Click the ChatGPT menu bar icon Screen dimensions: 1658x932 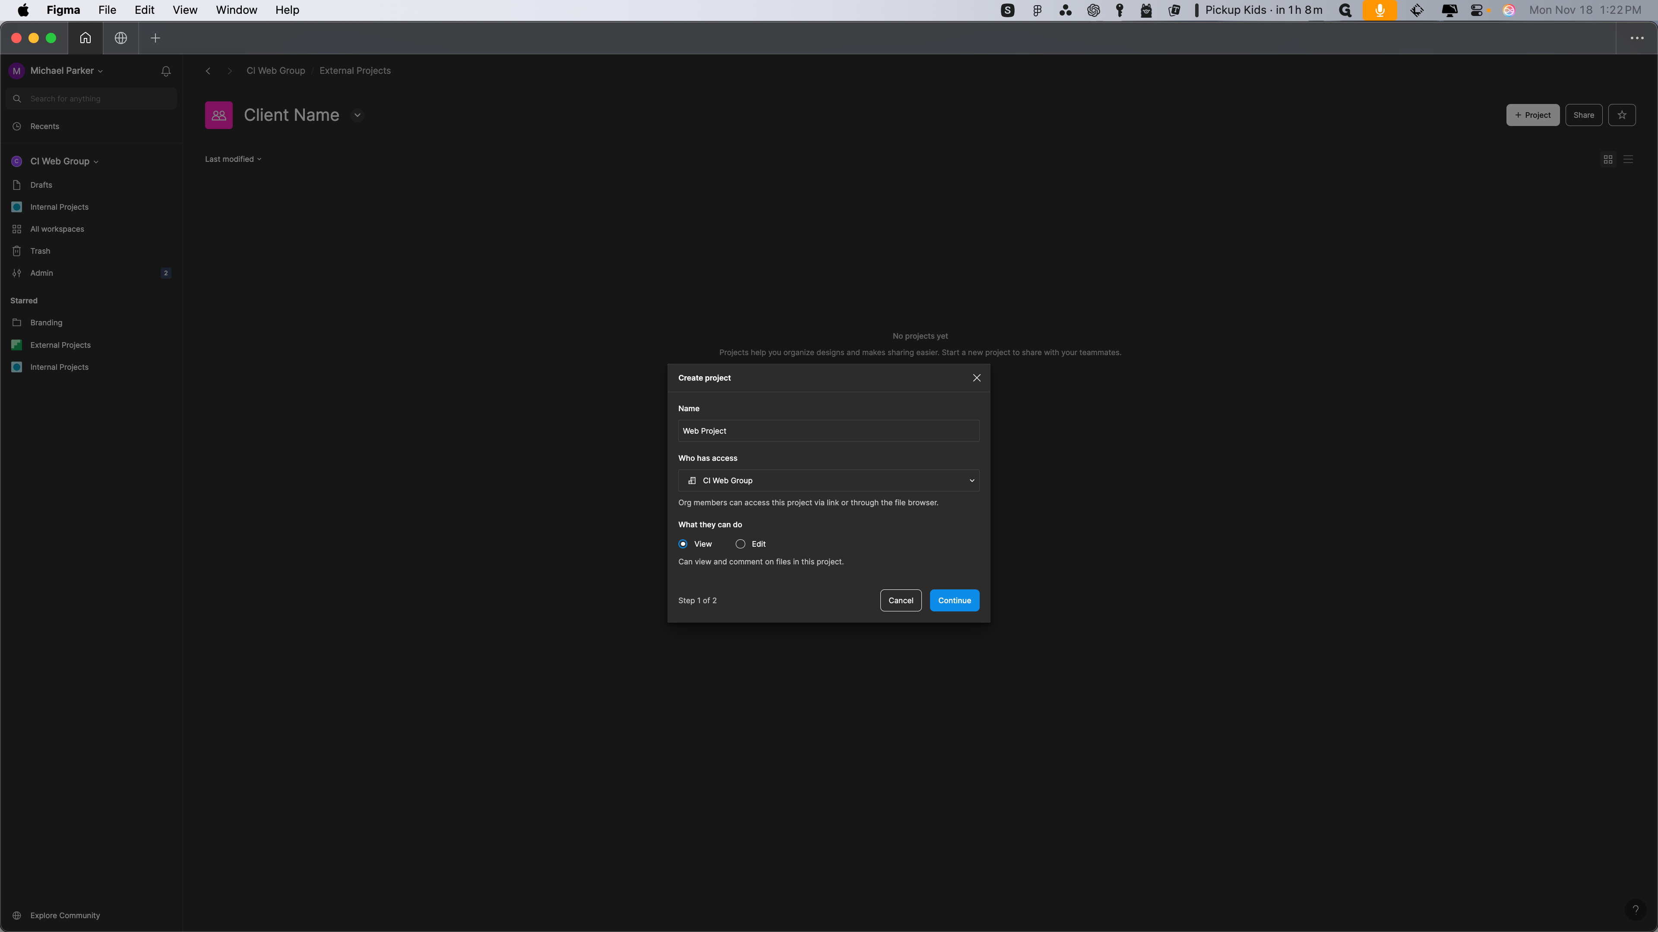(1094, 10)
